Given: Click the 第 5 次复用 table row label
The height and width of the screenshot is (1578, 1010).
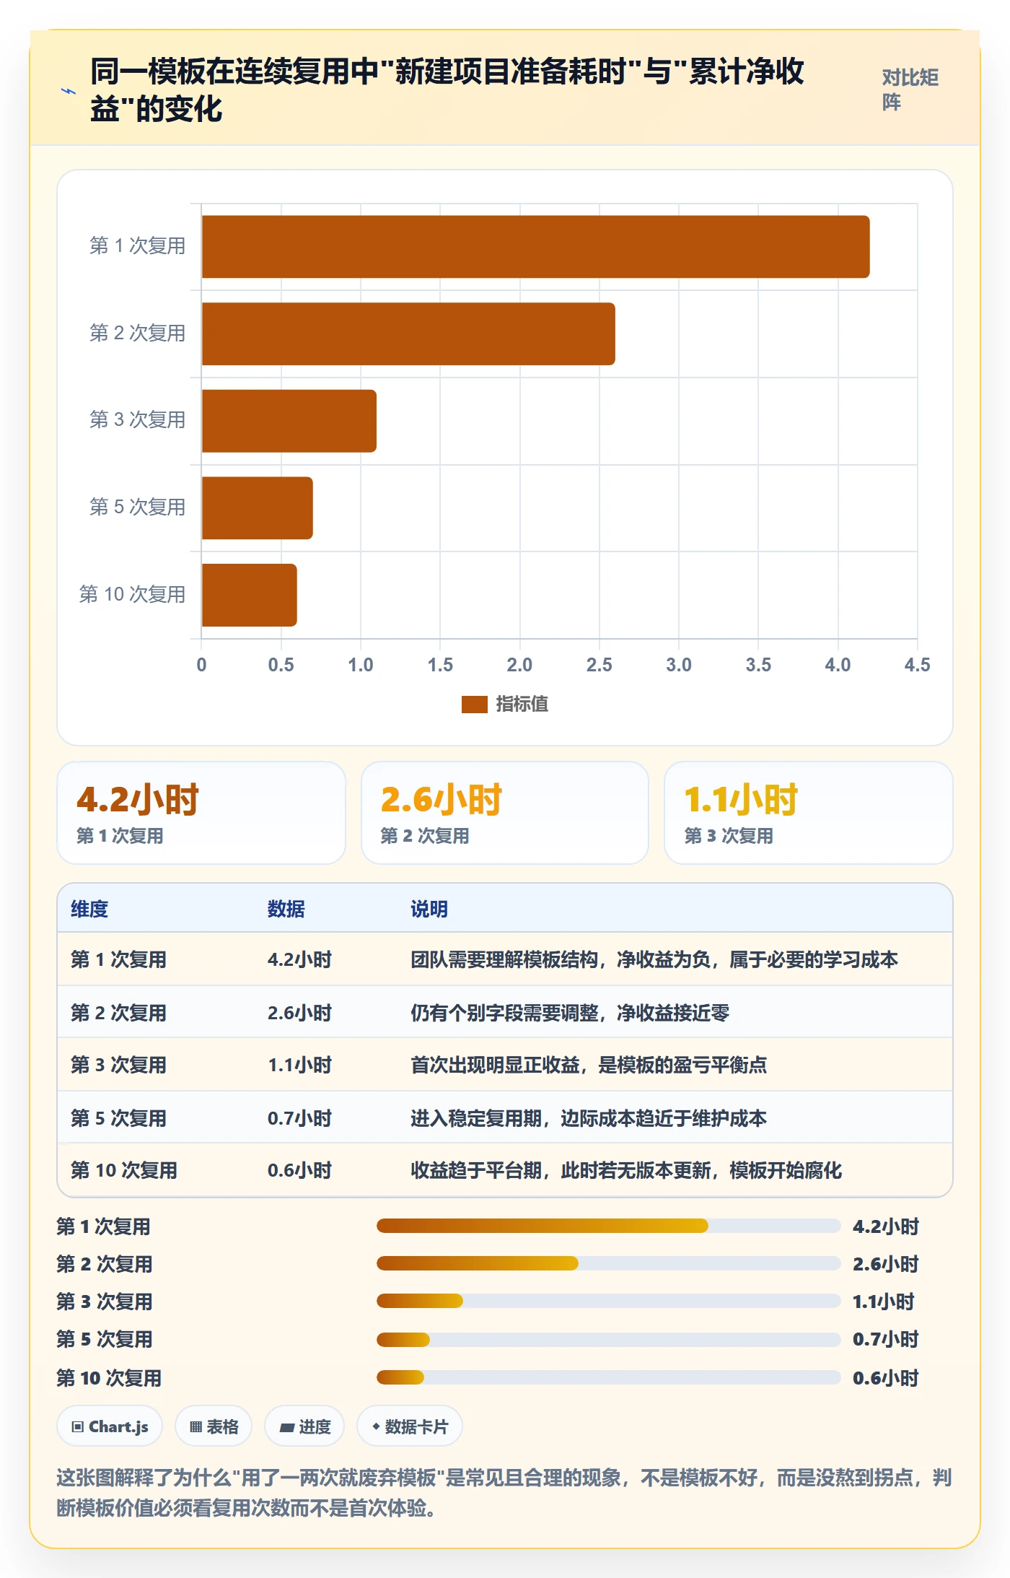Looking at the screenshot, I should 118,1118.
